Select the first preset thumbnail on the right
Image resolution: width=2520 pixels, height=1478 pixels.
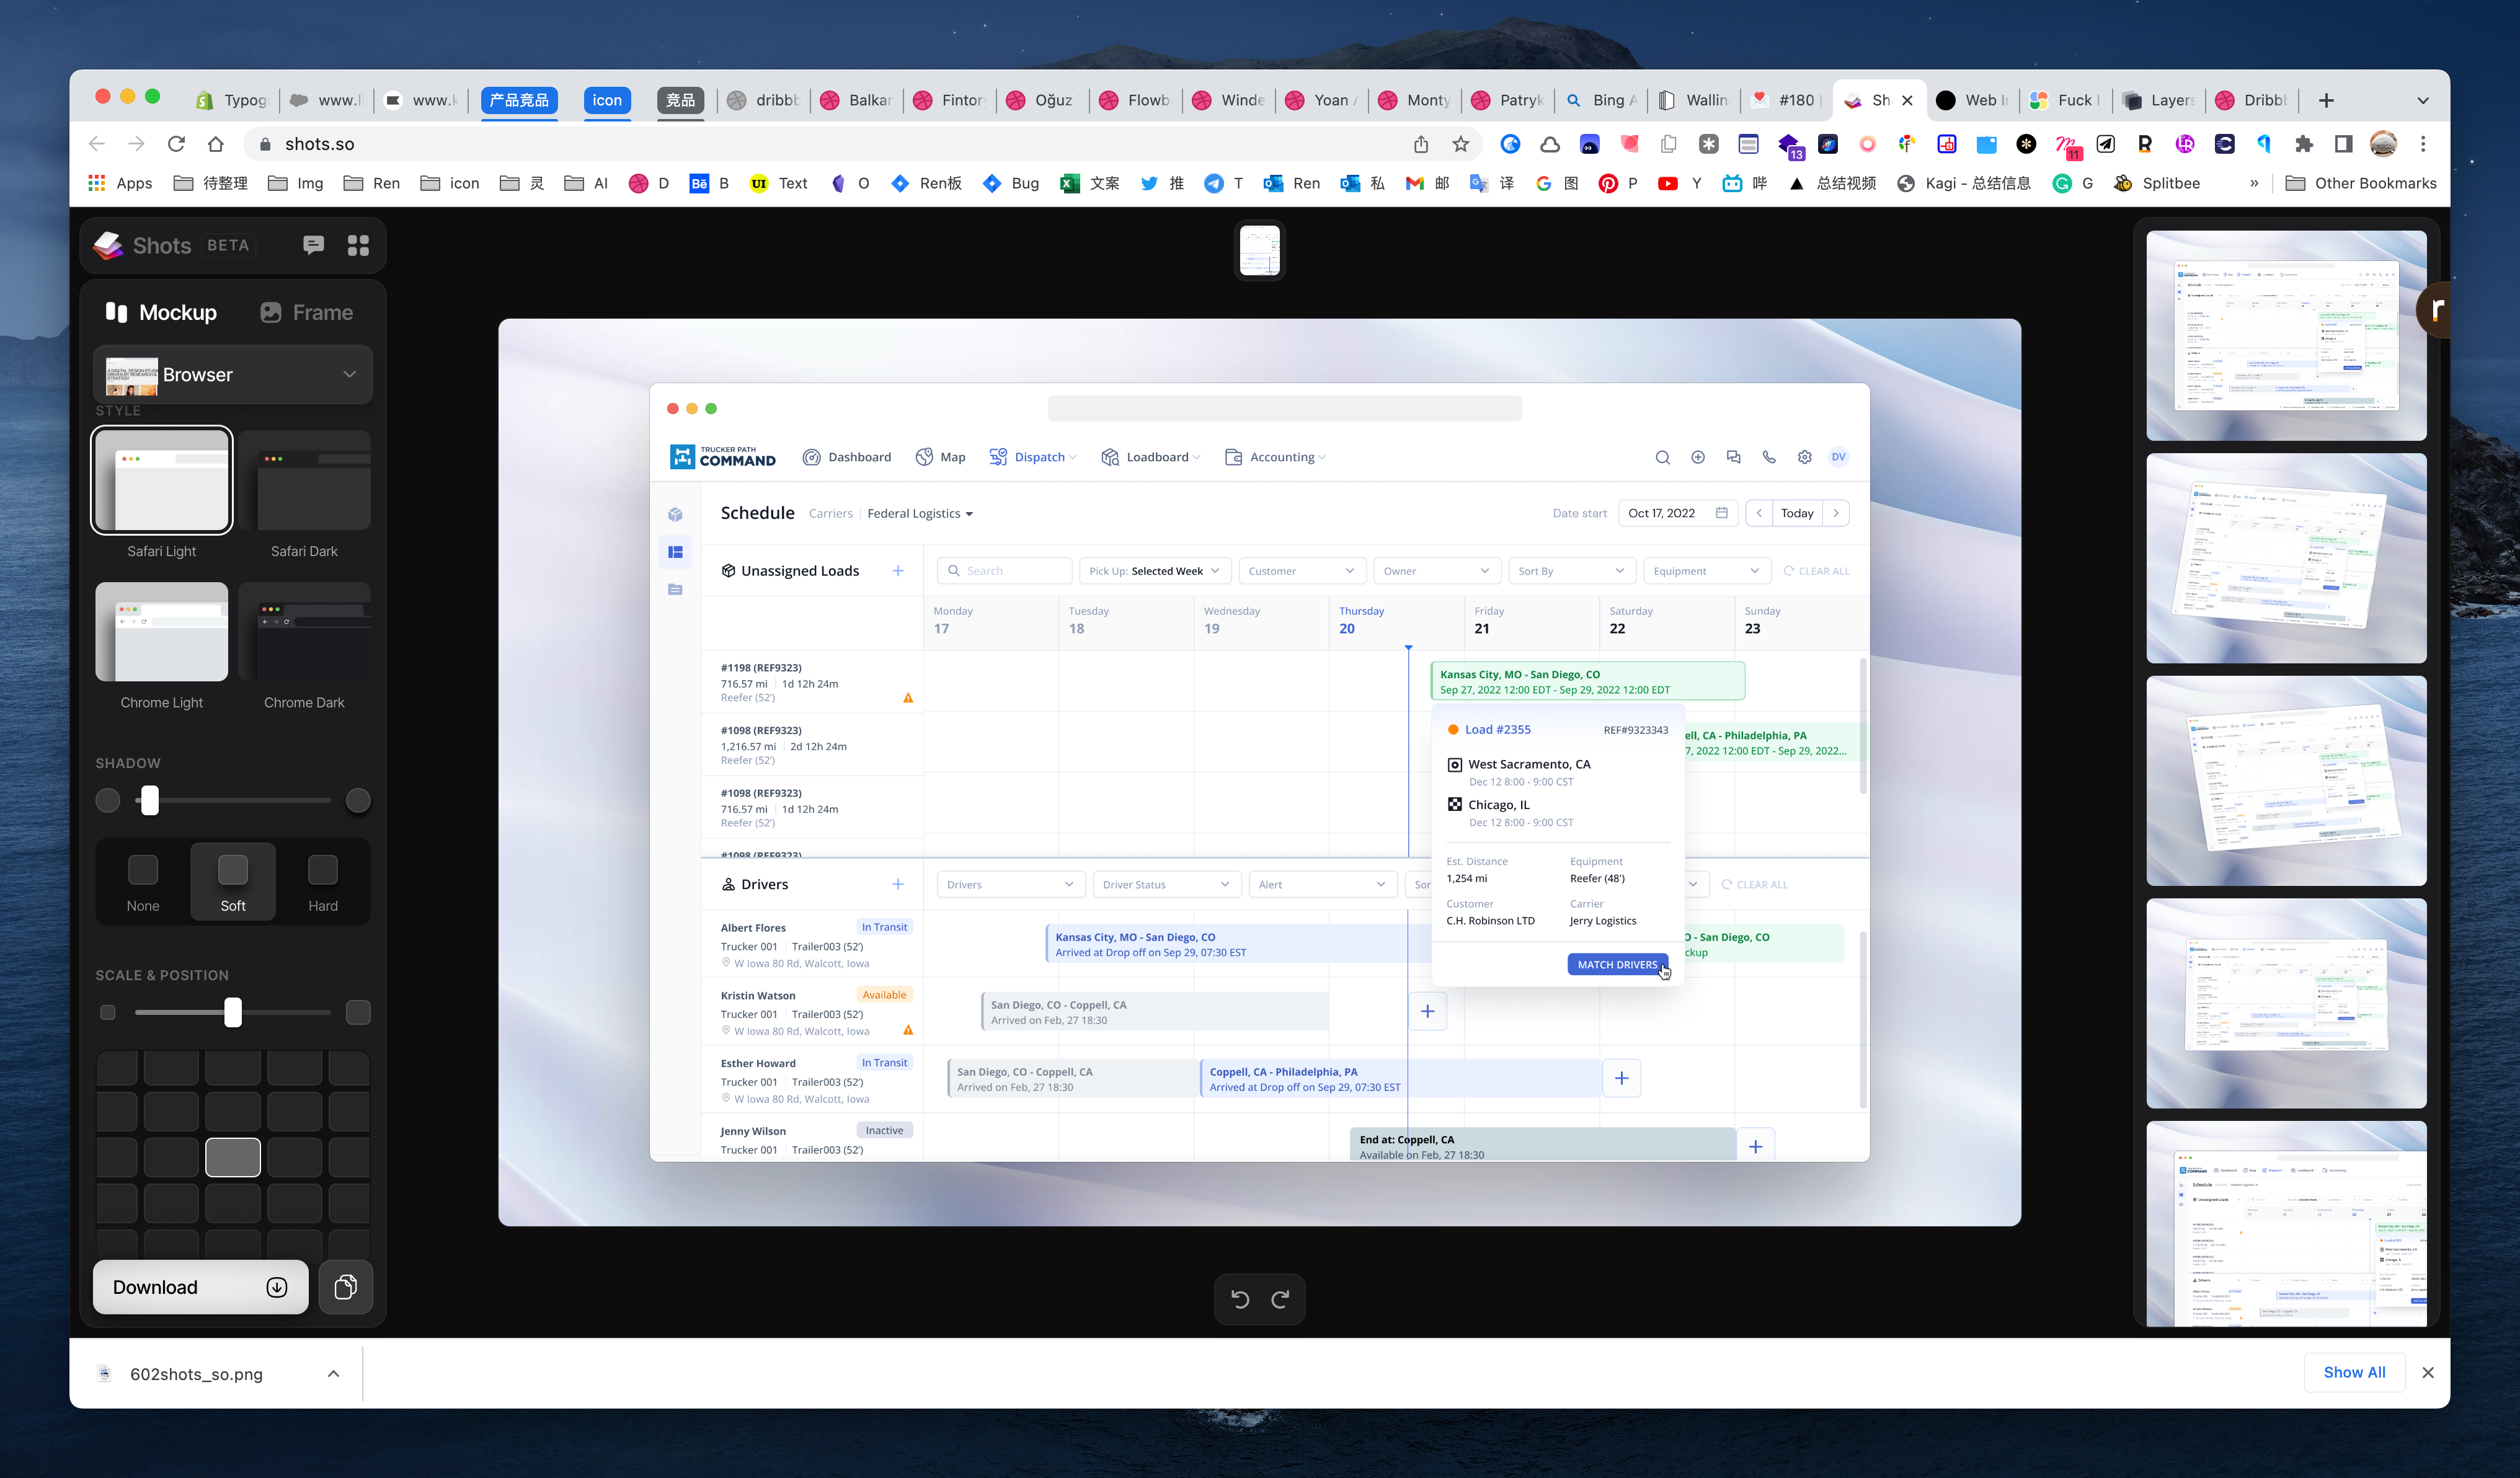(2286, 335)
